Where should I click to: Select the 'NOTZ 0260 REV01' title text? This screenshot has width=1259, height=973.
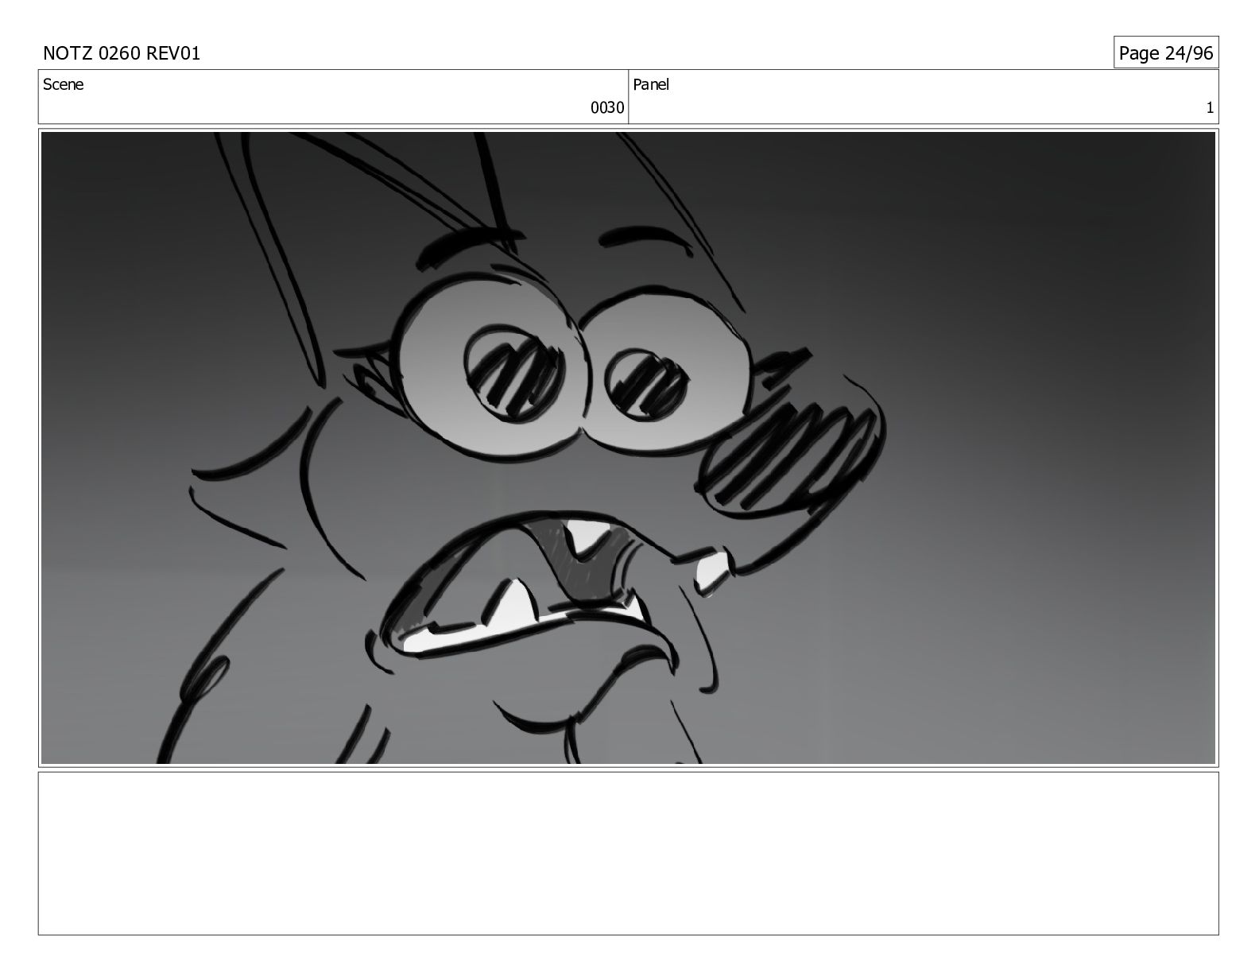122,53
